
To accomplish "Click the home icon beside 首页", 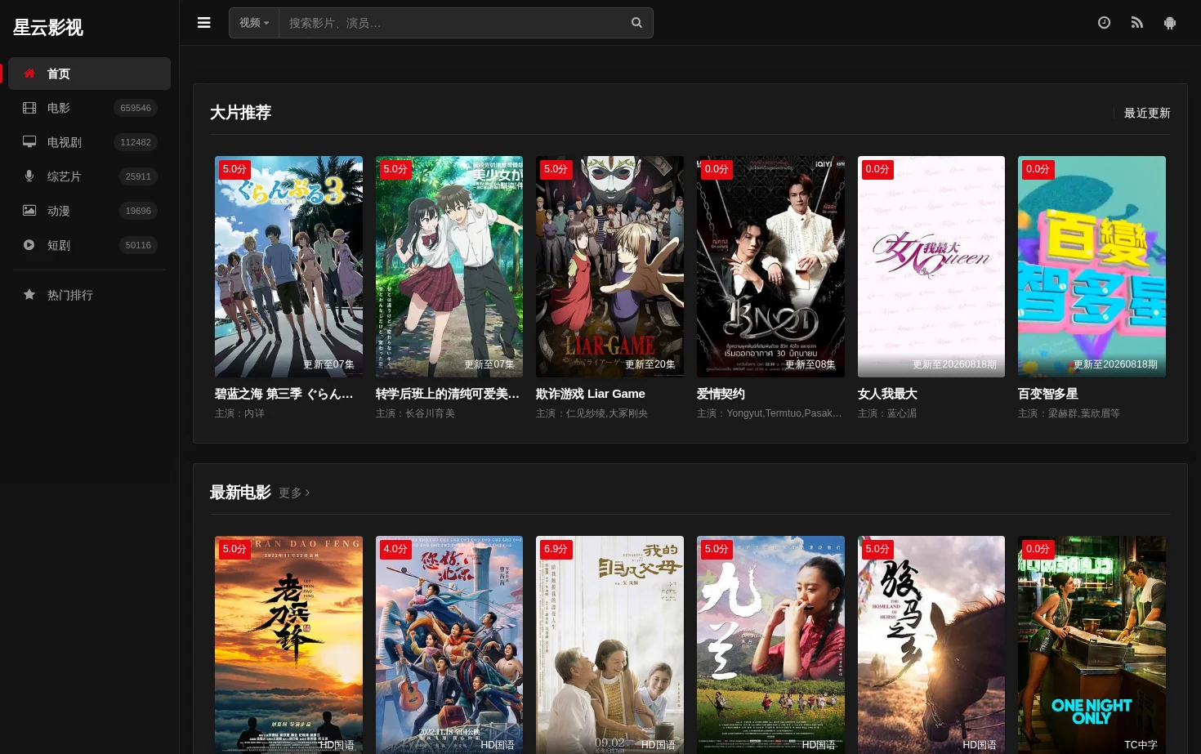I will coord(29,74).
